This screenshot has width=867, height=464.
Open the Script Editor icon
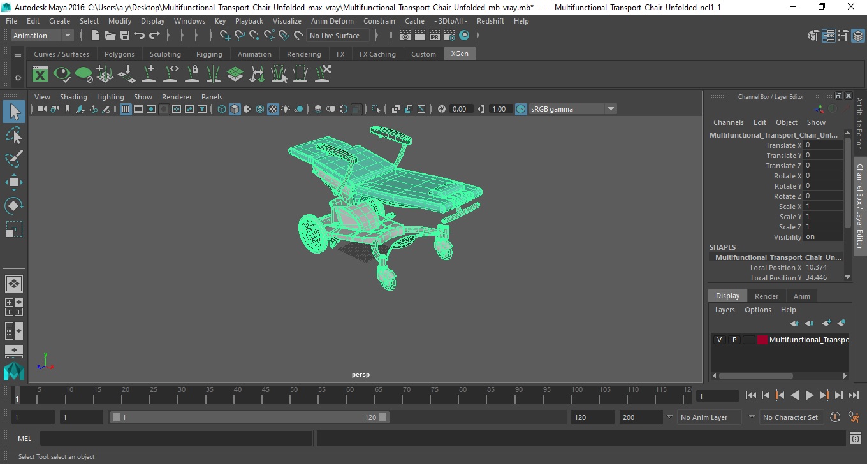coord(856,439)
